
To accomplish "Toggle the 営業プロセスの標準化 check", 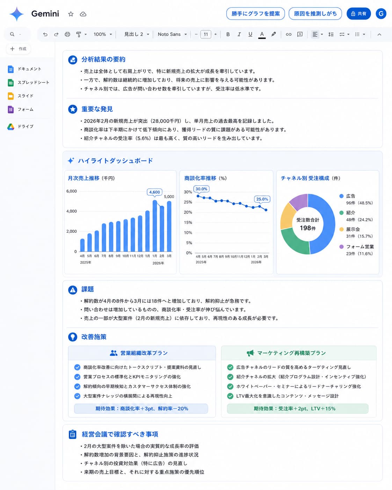I will coord(77,377).
